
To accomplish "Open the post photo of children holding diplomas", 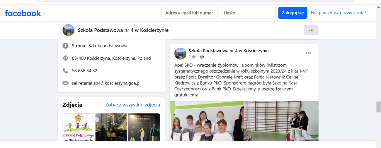I will pyautogui.click(x=207, y=121).
